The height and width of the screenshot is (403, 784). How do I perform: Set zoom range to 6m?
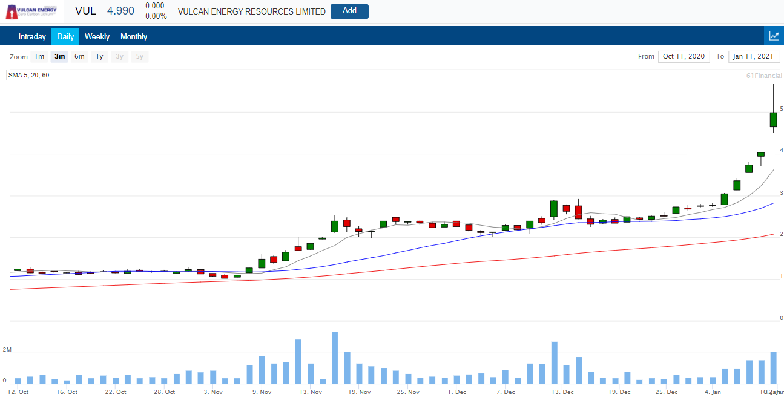79,56
